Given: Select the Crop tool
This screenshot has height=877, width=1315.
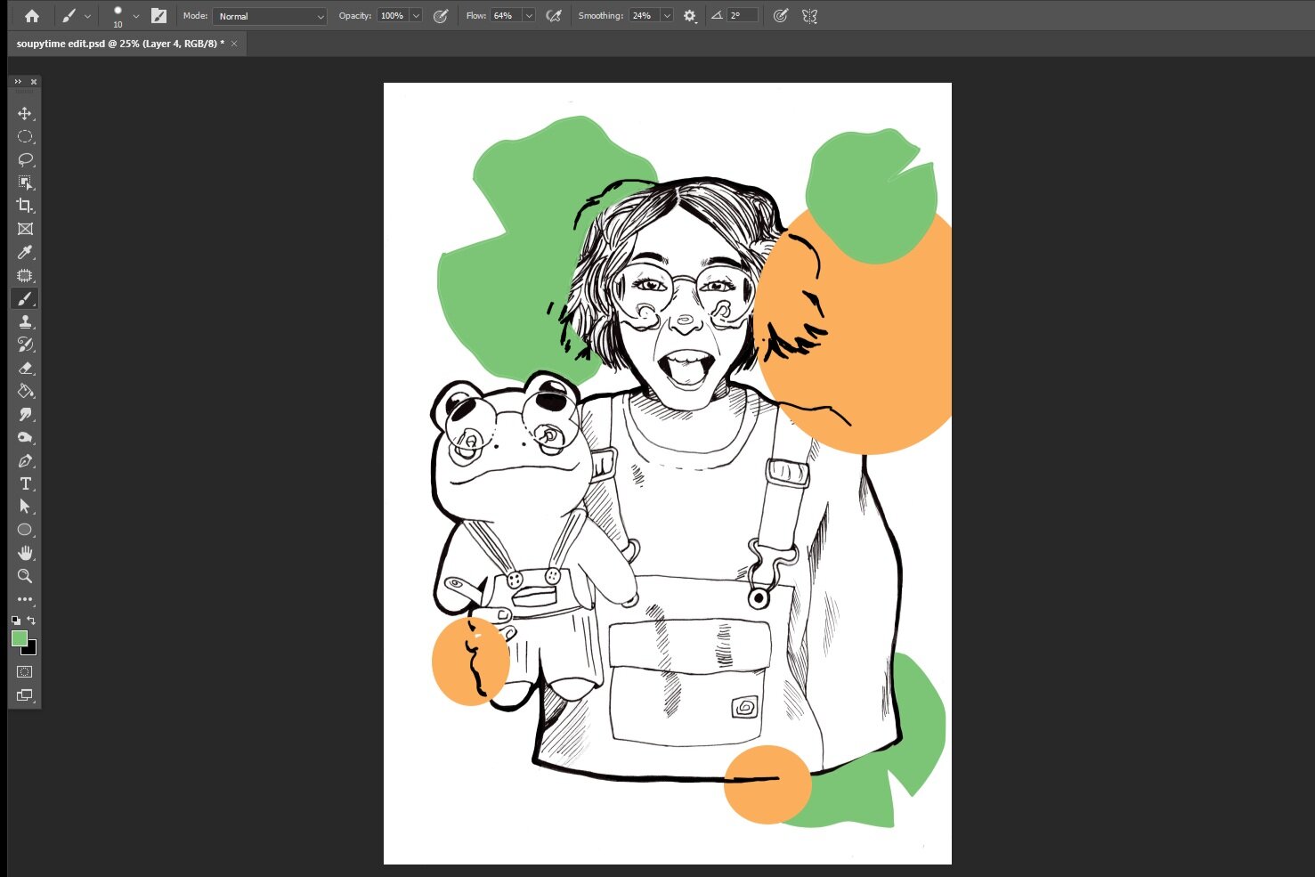Looking at the screenshot, I should click(25, 206).
